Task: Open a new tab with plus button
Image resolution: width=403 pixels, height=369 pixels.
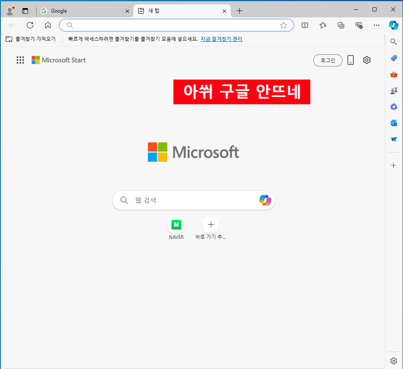Action: (x=239, y=11)
